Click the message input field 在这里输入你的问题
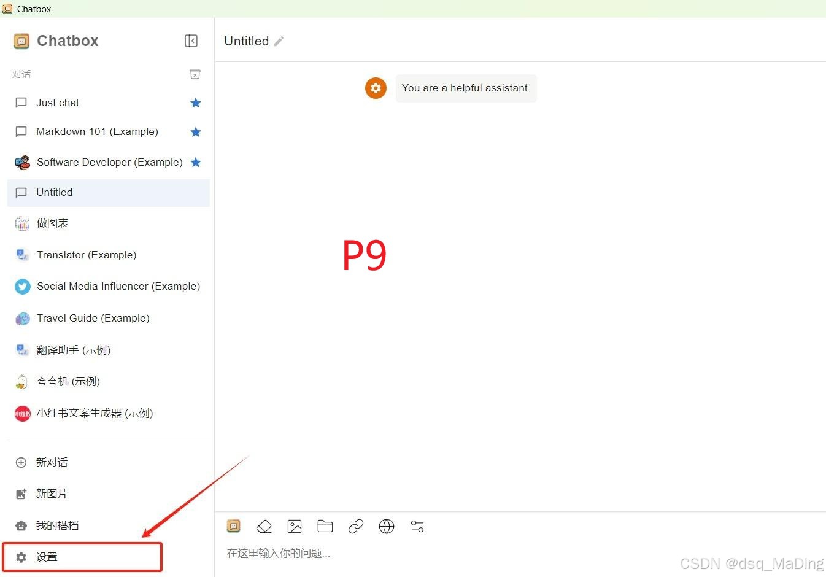This screenshot has height=577, width=826. pos(520,553)
